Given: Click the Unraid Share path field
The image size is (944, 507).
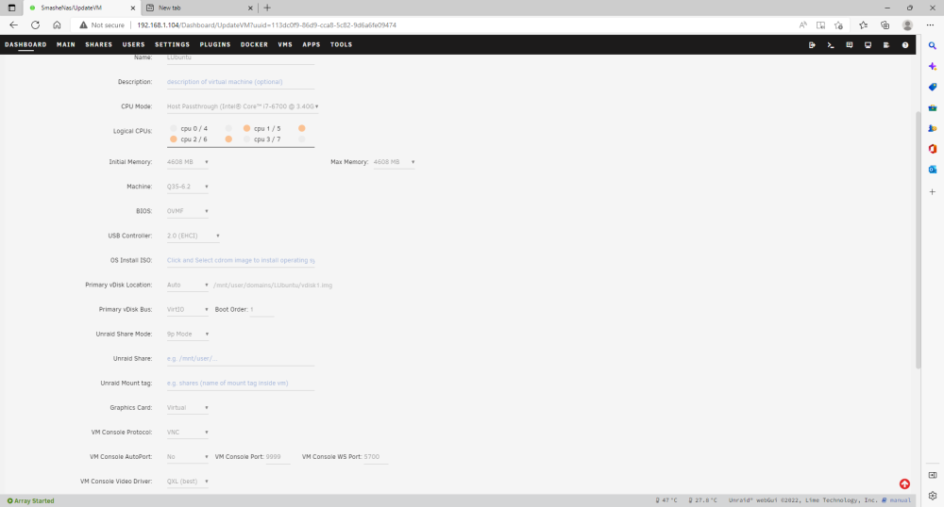Looking at the screenshot, I should pyautogui.click(x=240, y=359).
